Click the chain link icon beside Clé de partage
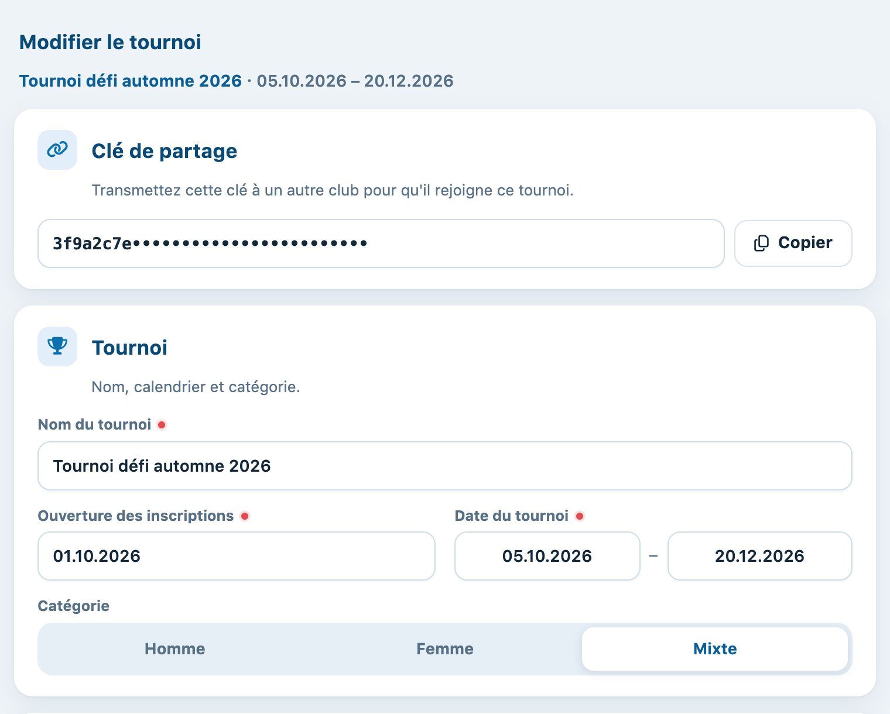The image size is (890, 714). (57, 150)
